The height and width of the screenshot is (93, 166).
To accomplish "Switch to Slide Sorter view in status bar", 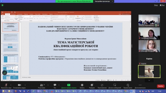I will tap(111, 80).
